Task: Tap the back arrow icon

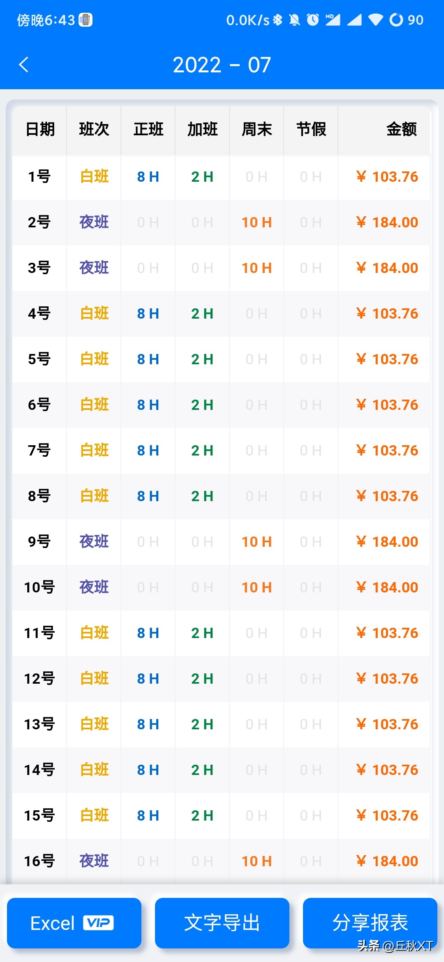Action: point(24,65)
